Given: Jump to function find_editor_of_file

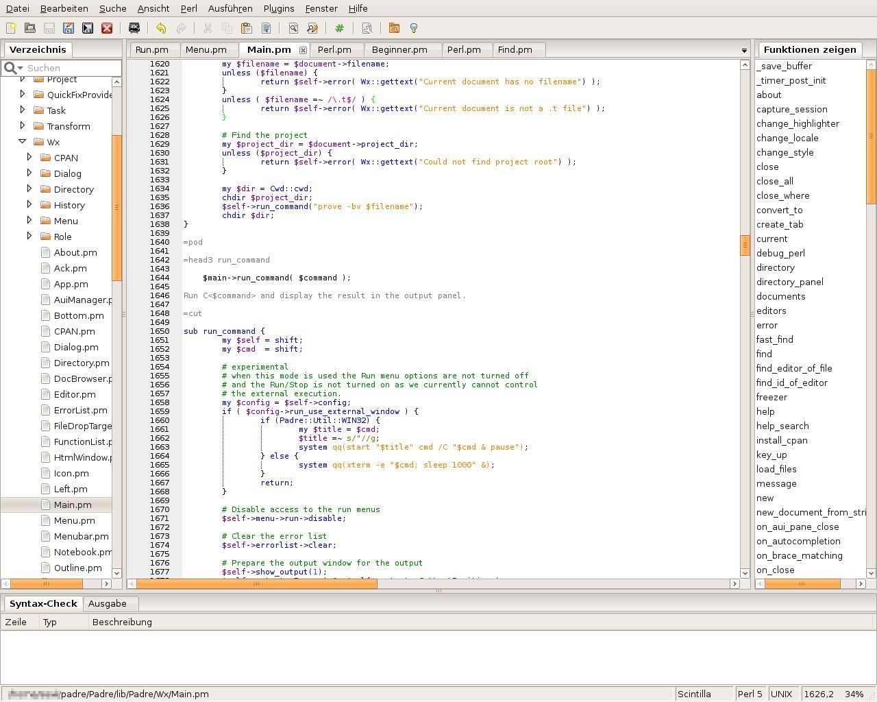Looking at the screenshot, I should 794,368.
